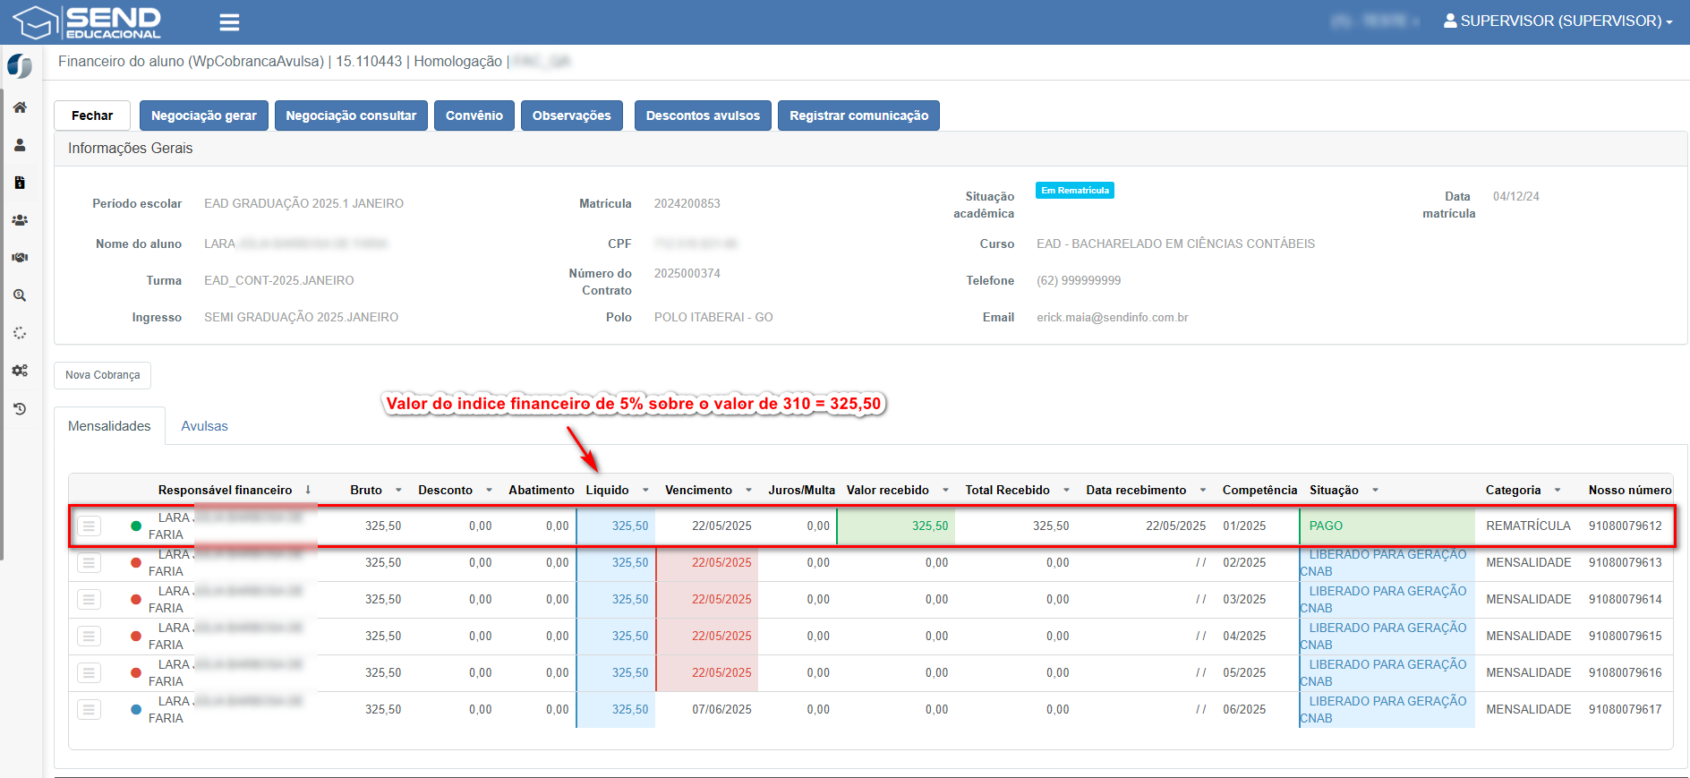The image size is (1690, 778).
Task: Open the people group icon in sidebar
Action: coord(20,220)
